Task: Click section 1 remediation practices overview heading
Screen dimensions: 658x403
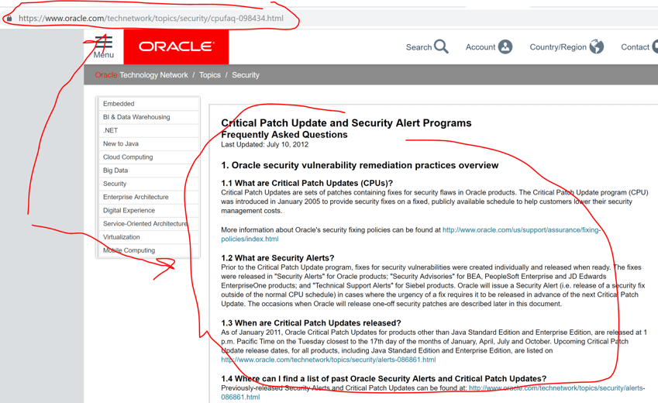Action: coord(360,165)
